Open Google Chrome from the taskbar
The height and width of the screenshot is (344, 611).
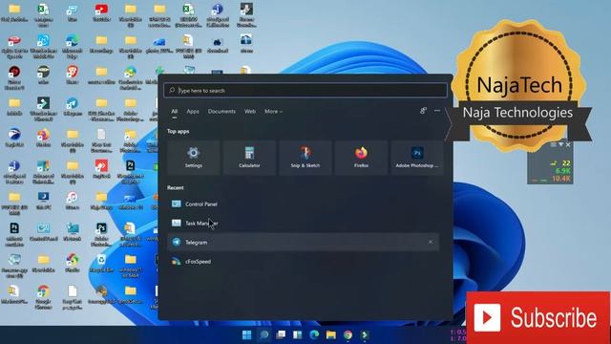pos(348,335)
